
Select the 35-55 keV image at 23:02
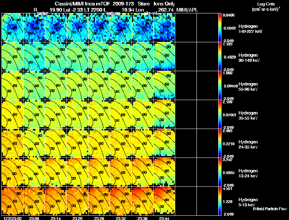click(13, 115)
